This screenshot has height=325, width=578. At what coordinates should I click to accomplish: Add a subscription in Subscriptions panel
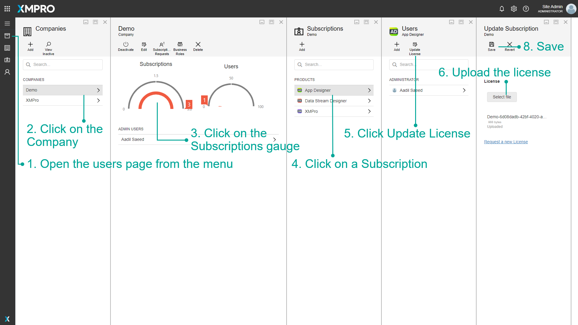(x=302, y=47)
